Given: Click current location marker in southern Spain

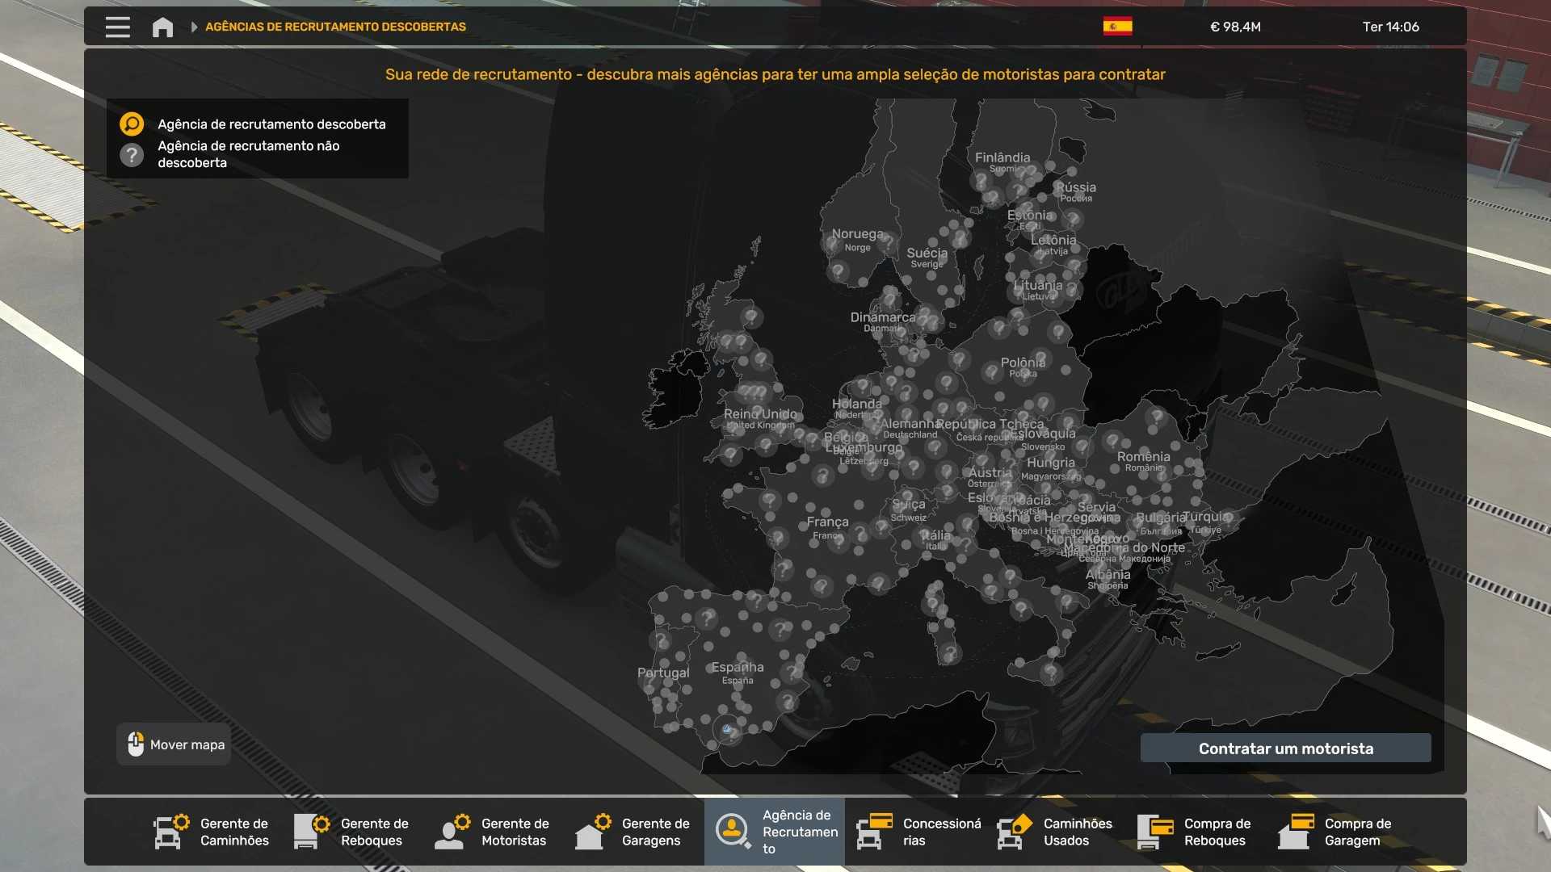Looking at the screenshot, I should point(727,730).
